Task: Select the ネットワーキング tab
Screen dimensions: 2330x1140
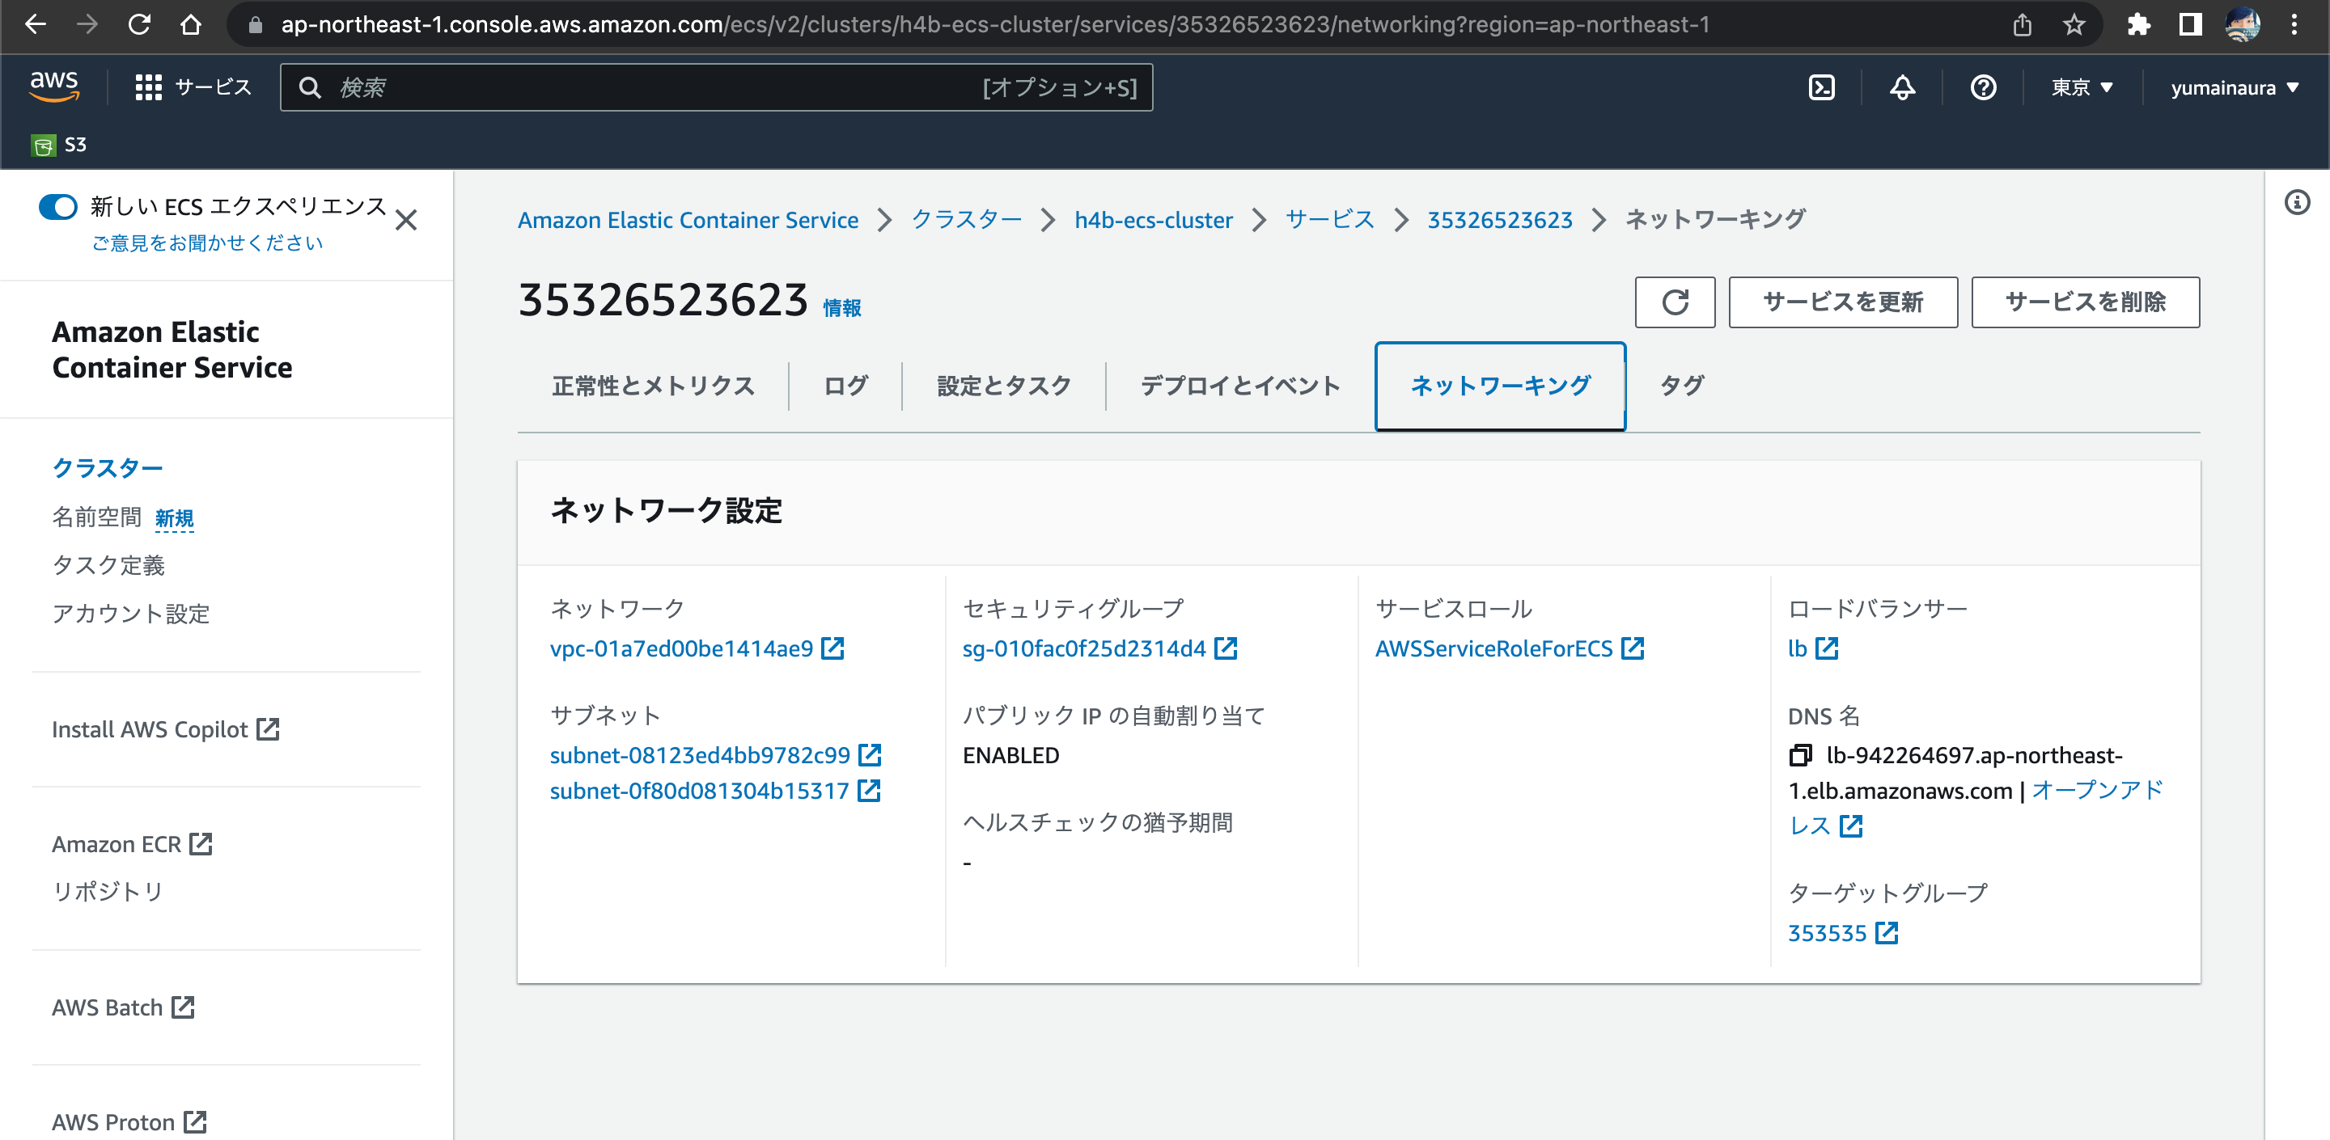Action: (x=1500, y=386)
